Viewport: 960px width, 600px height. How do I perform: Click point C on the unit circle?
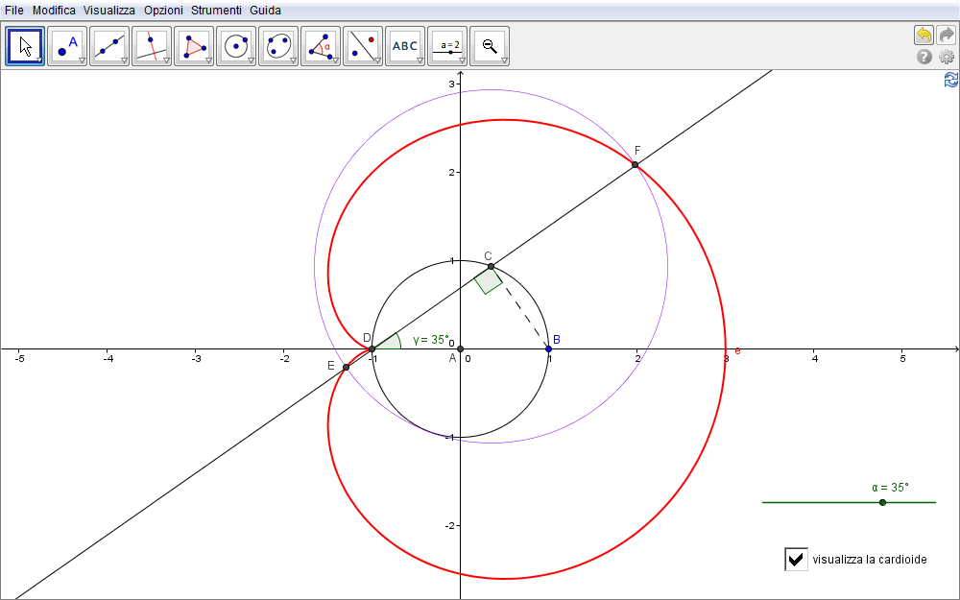pyautogui.click(x=491, y=266)
